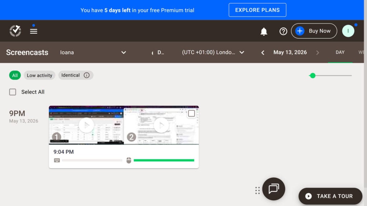Click the 9:04 PM timestamp

click(x=63, y=152)
